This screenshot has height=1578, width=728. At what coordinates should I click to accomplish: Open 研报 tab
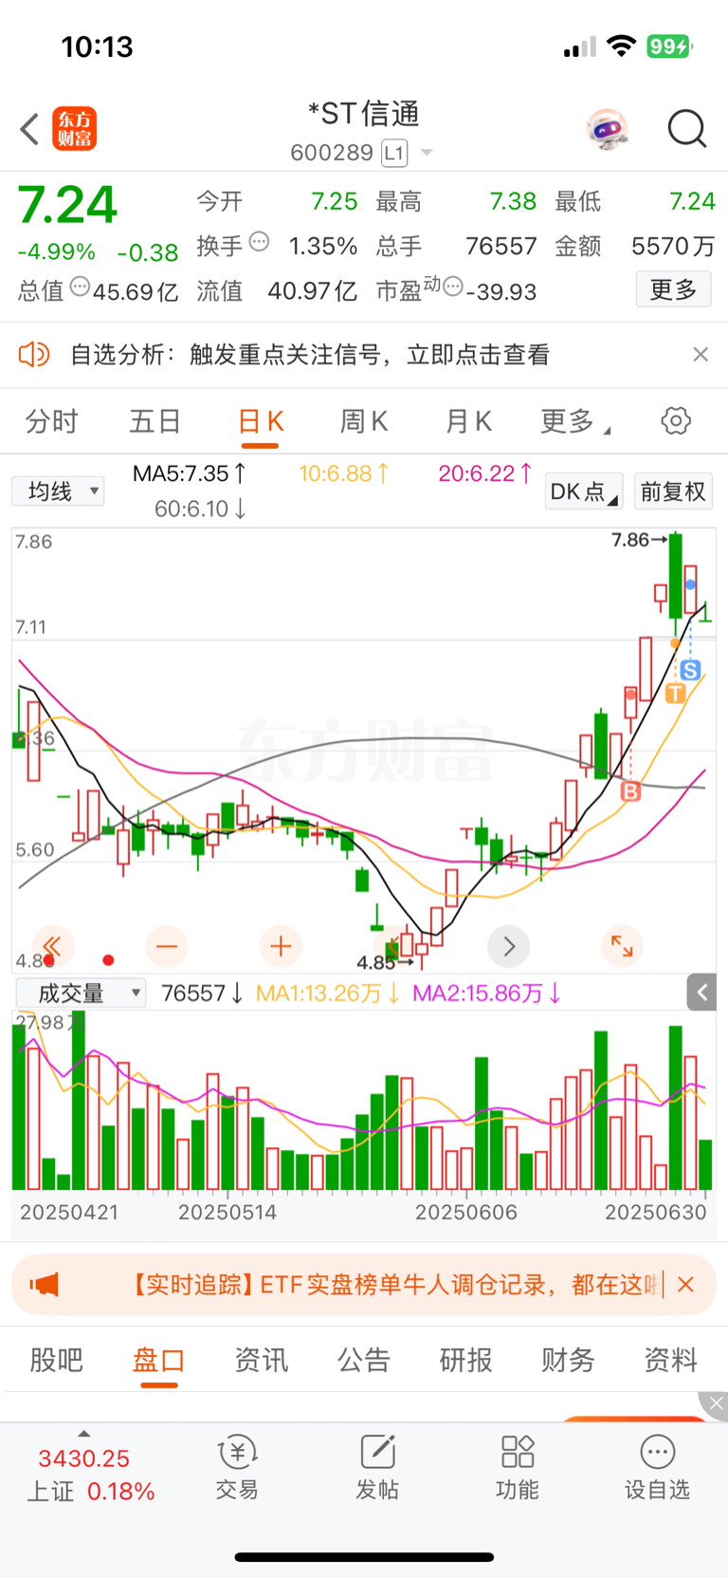point(465,1360)
